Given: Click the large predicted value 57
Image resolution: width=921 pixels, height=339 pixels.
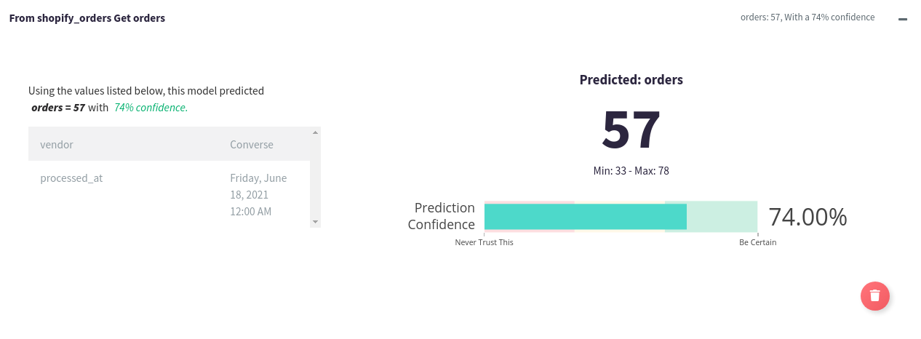Looking at the screenshot, I should 631,130.
